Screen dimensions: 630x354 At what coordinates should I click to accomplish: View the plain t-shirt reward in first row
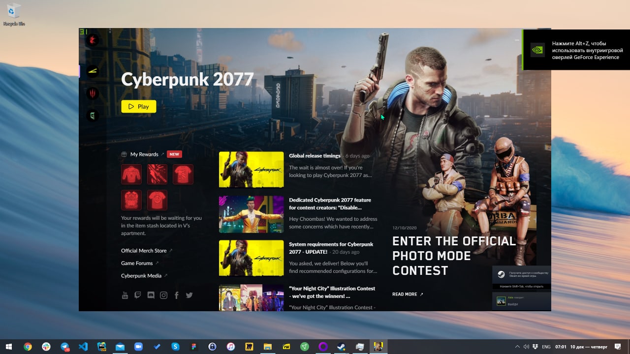pos(183,174)
